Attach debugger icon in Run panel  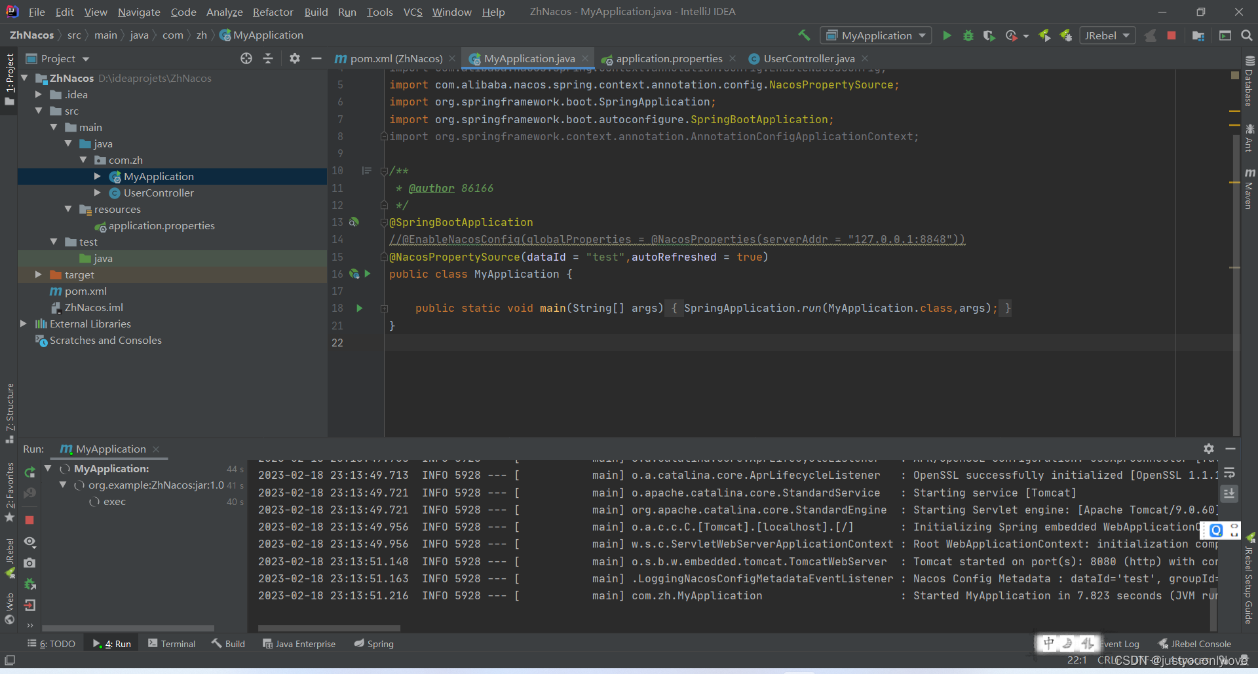(29, 584)
